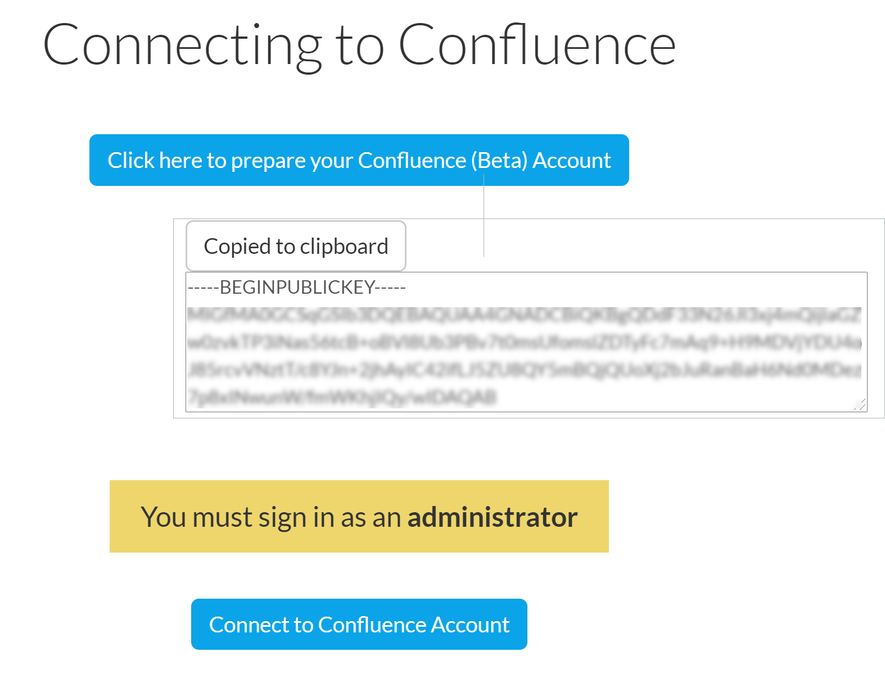Click the "Copied to clipboard" button

(296, 245)
